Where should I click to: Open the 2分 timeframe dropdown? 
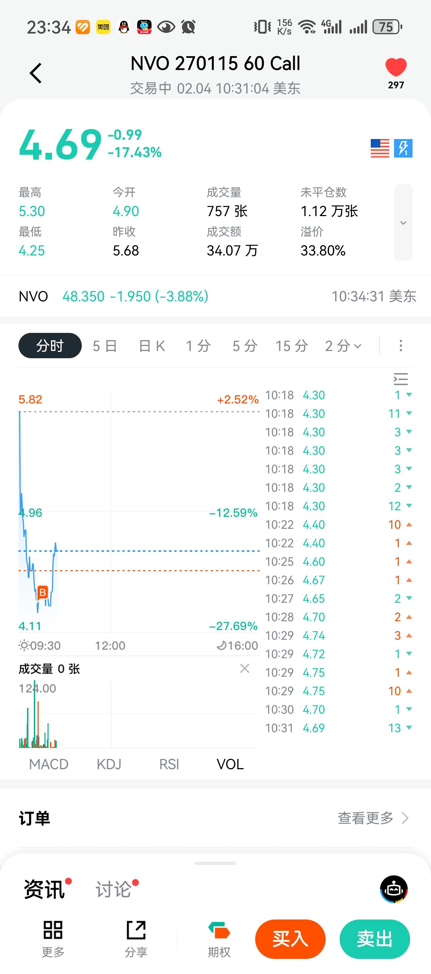pos(343,346)
